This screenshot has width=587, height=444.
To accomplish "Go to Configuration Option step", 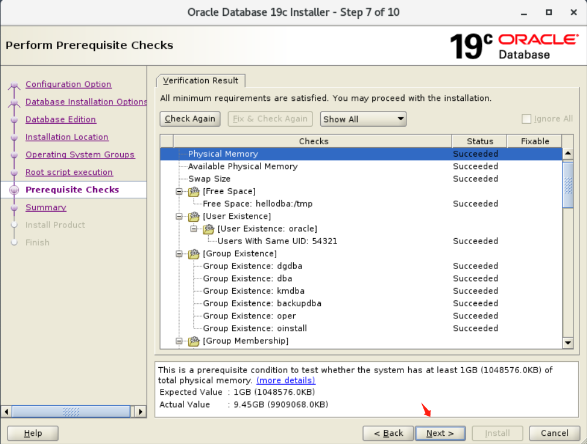I will click(69, 84).
